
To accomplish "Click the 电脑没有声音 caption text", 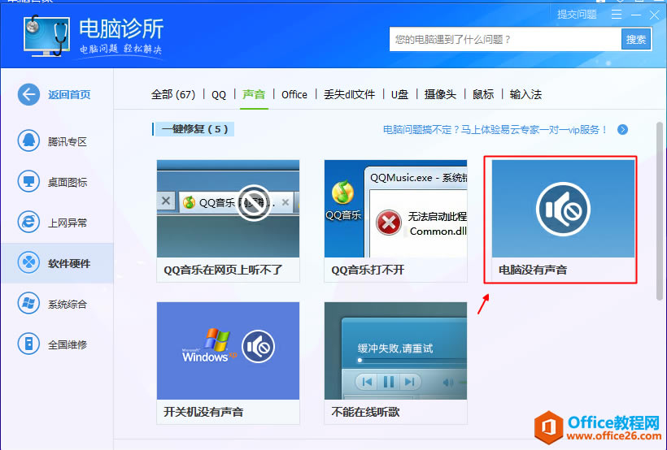I will point(533,270).
